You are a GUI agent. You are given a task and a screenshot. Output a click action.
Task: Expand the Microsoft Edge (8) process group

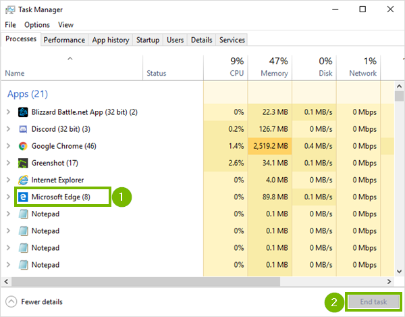8,197
